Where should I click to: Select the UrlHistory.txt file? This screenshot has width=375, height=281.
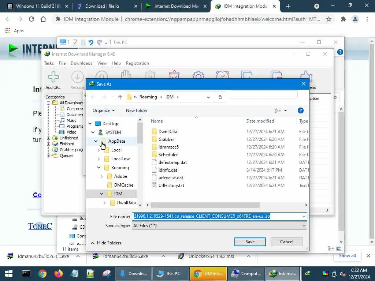click(x=171, y=186)
